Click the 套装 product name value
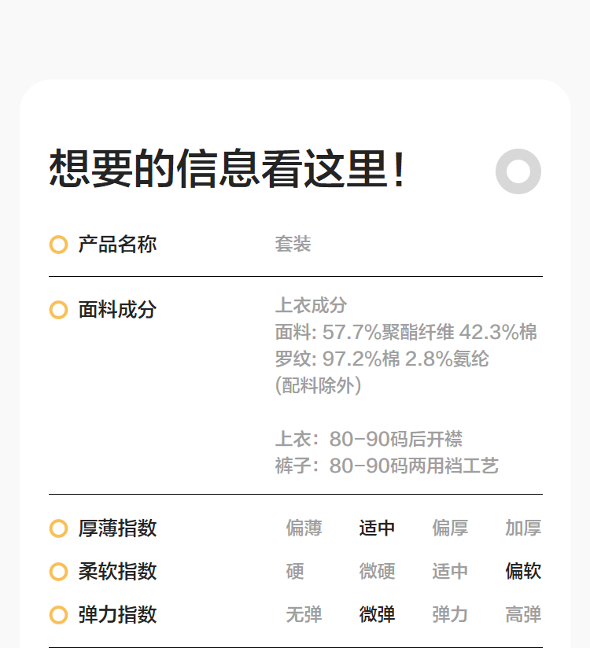Screen dimensions: 590x648 [x=293, y=245]
